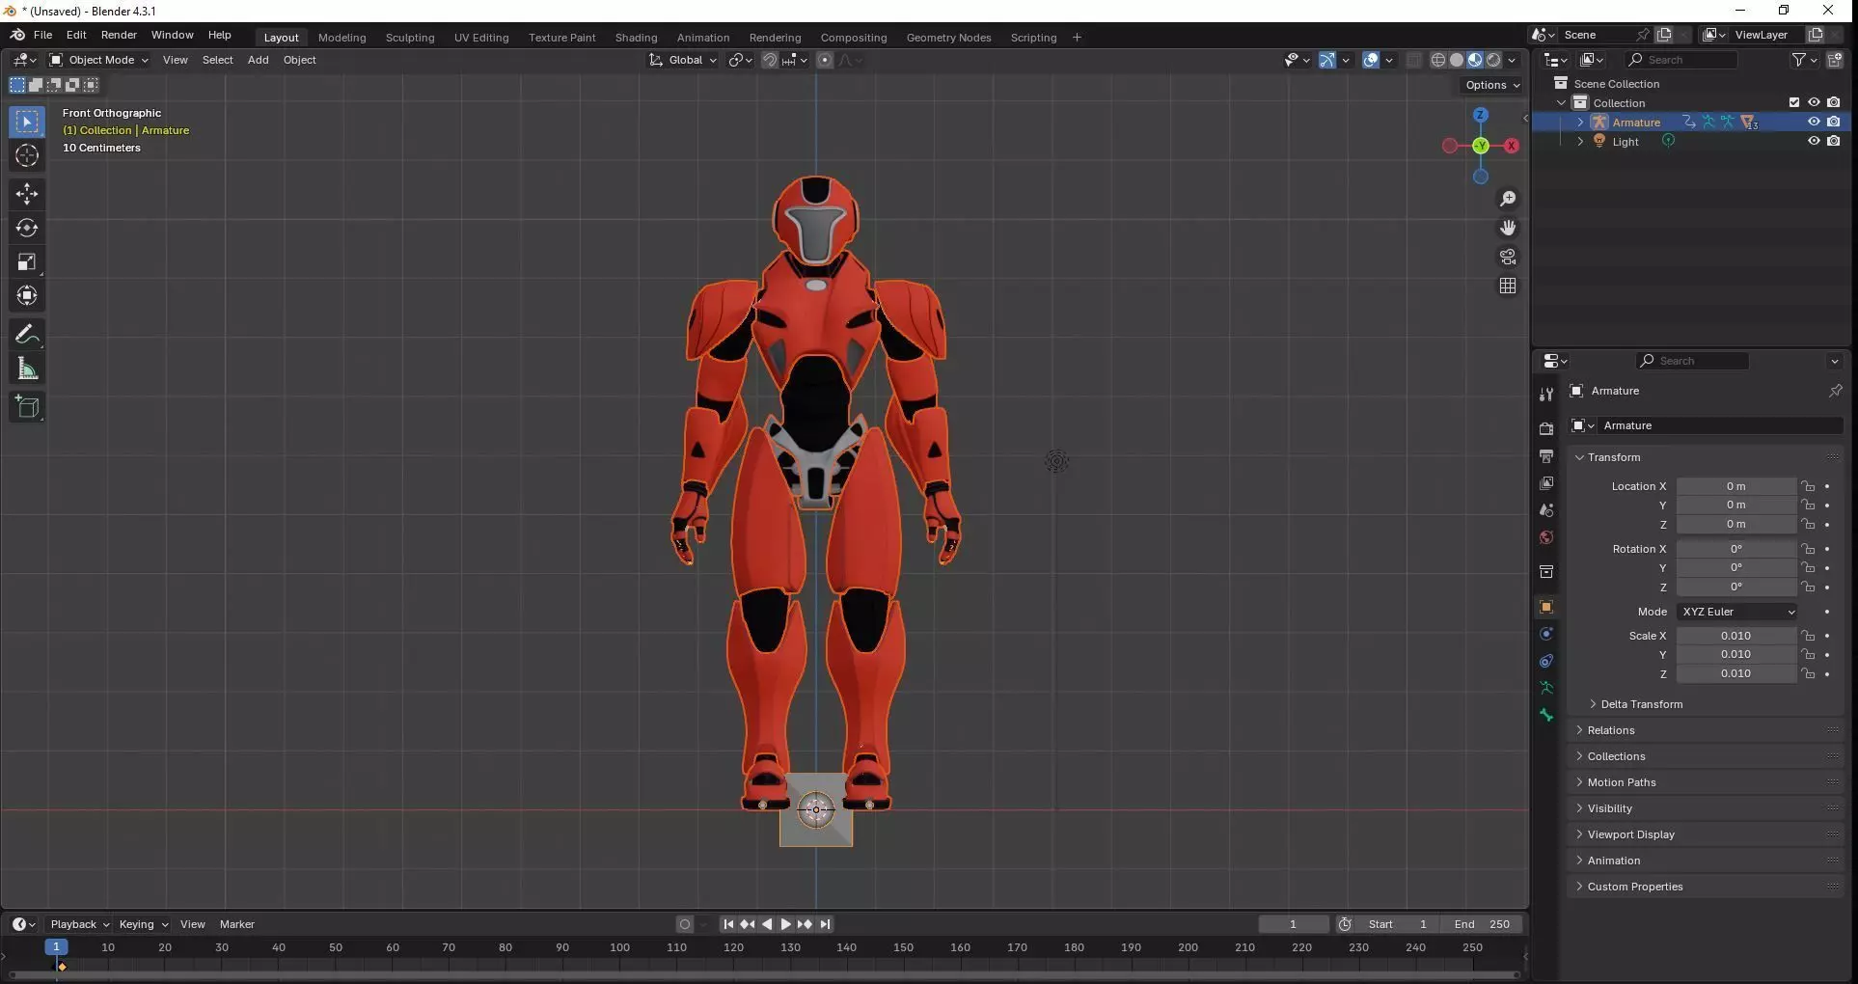1858x984 pixels.
Task: Open the Render menu
Action: tap(119, 35)
